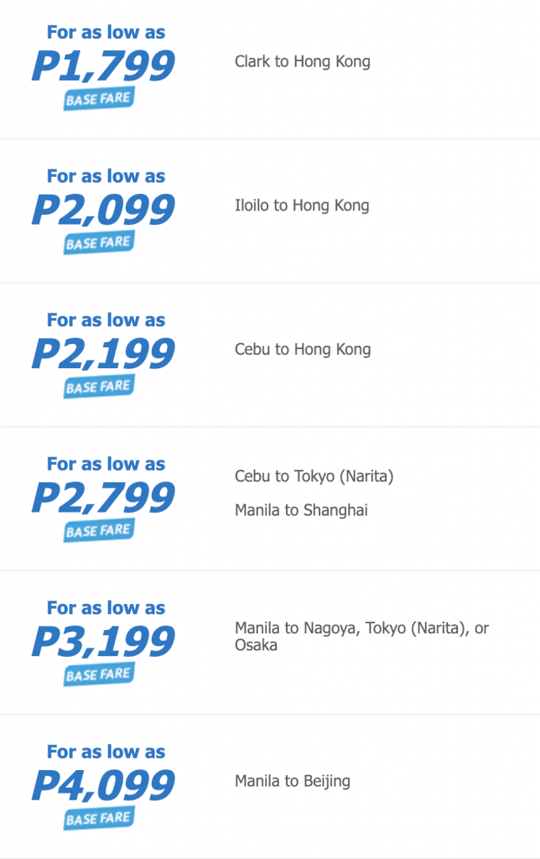Click "For as low as" above P1,799
The width and height of the screenshot is (540, 859).
[106, 33]
